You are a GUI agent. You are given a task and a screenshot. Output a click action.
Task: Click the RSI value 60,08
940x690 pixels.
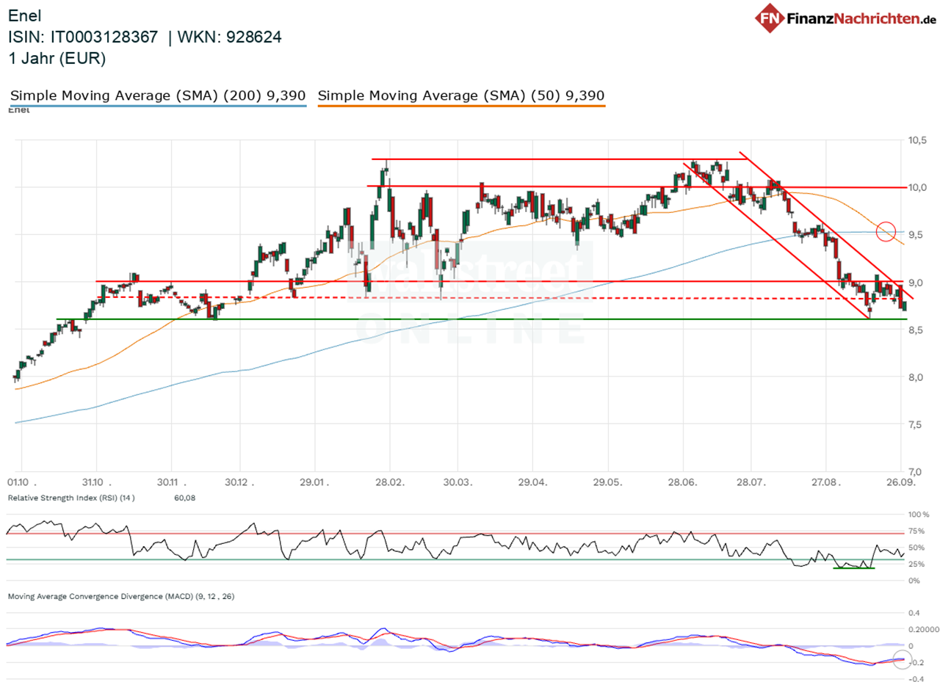click(x=184, y=498)
